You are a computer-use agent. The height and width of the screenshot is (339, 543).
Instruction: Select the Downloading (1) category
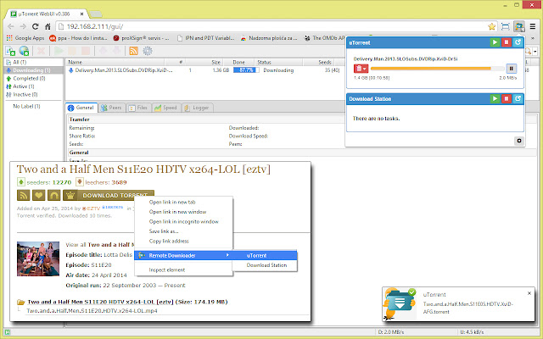coord(31,70)
